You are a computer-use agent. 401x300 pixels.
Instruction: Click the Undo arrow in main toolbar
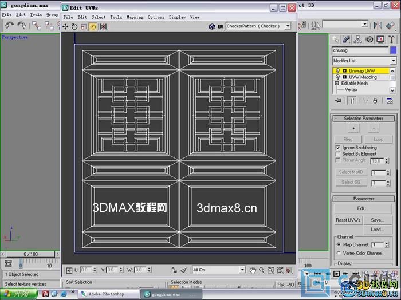[10, 25]
